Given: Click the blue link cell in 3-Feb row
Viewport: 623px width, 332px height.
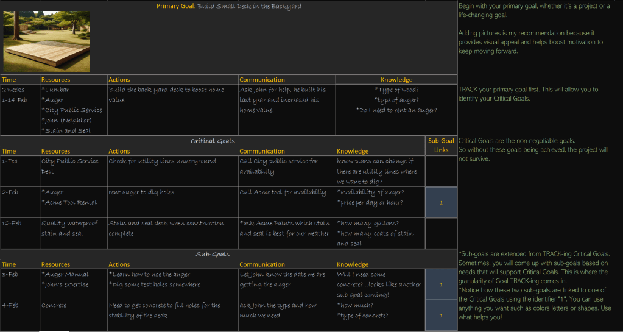Looking at the screenshot, I should (440, 284).
